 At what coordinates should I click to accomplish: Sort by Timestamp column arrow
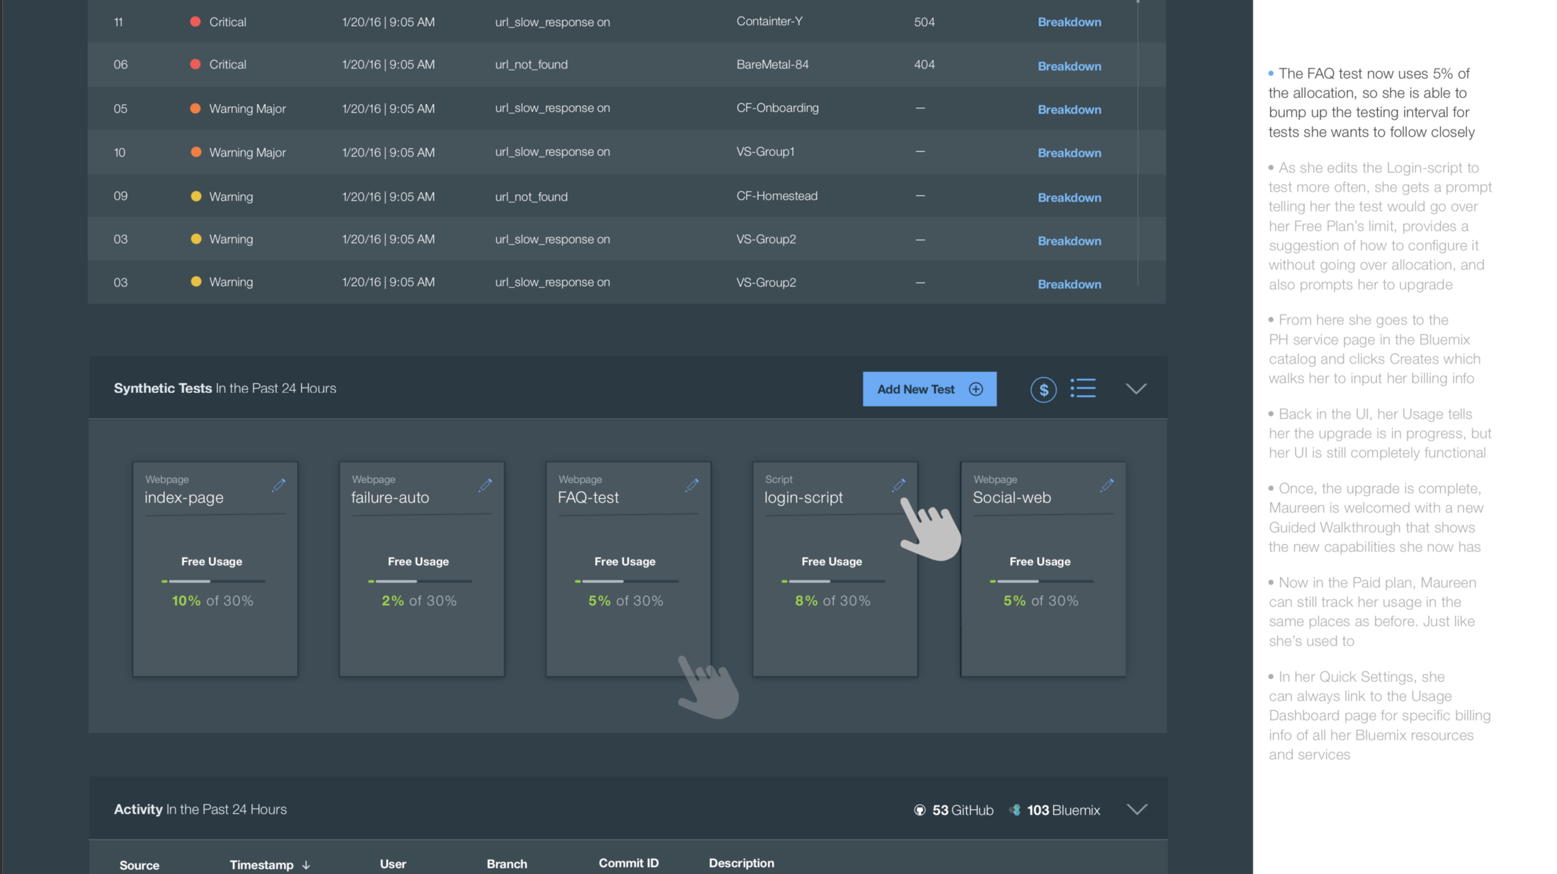coord(306,865)
